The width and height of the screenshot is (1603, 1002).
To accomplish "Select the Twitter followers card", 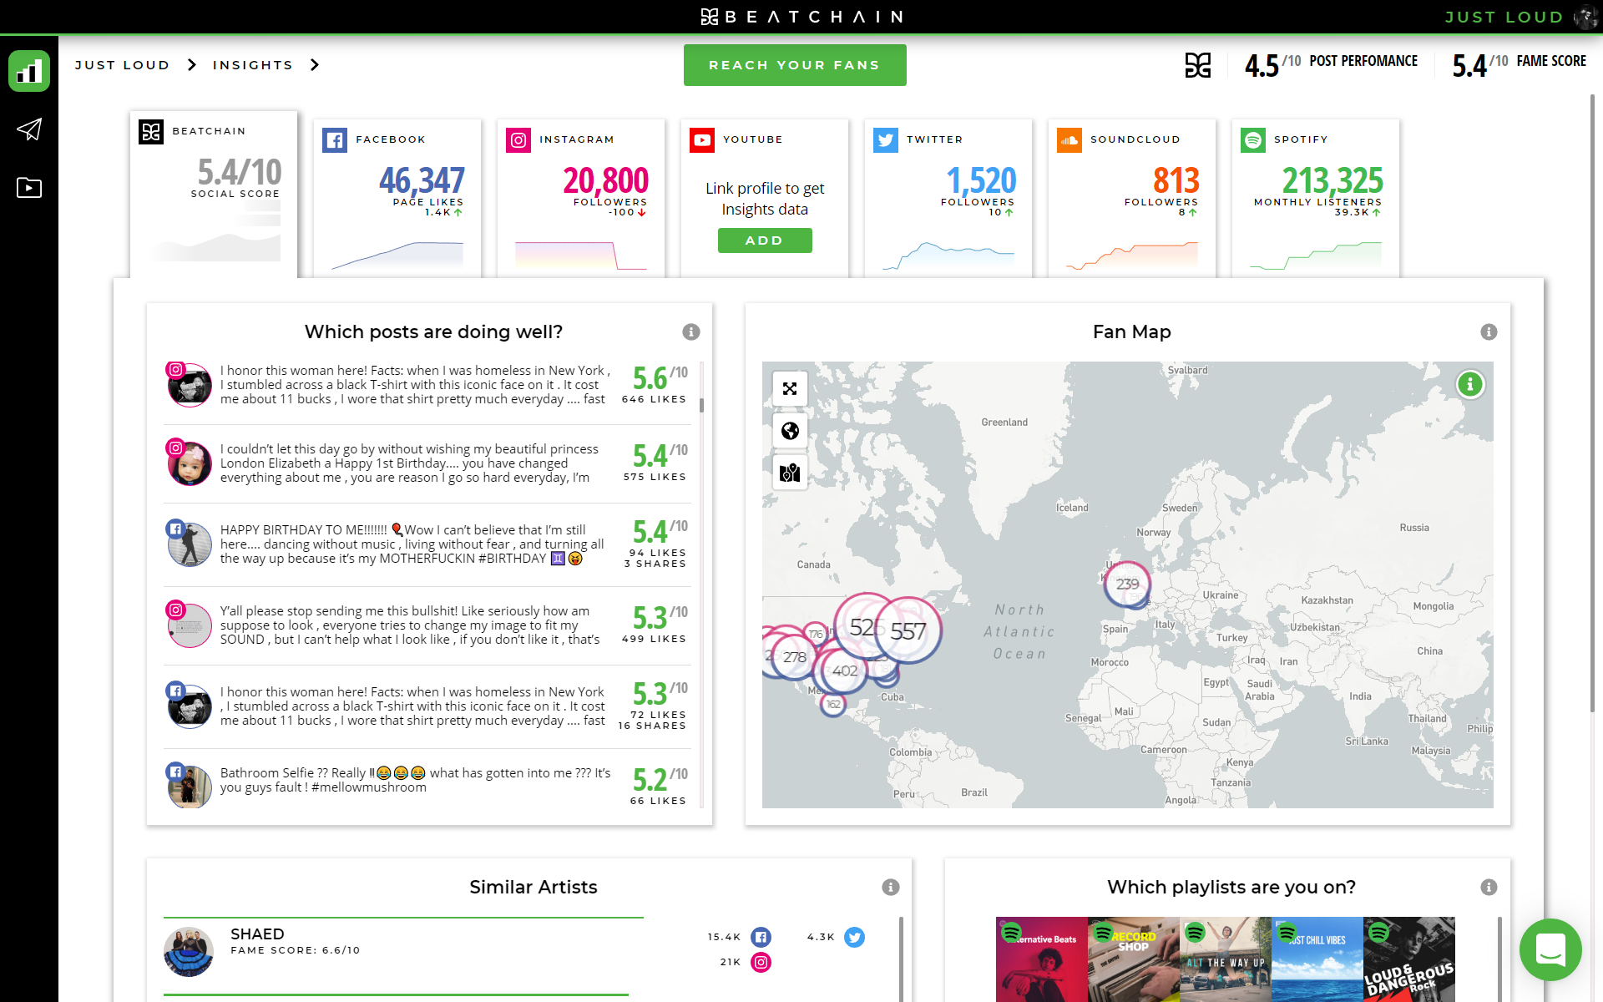I will point(948,198).
